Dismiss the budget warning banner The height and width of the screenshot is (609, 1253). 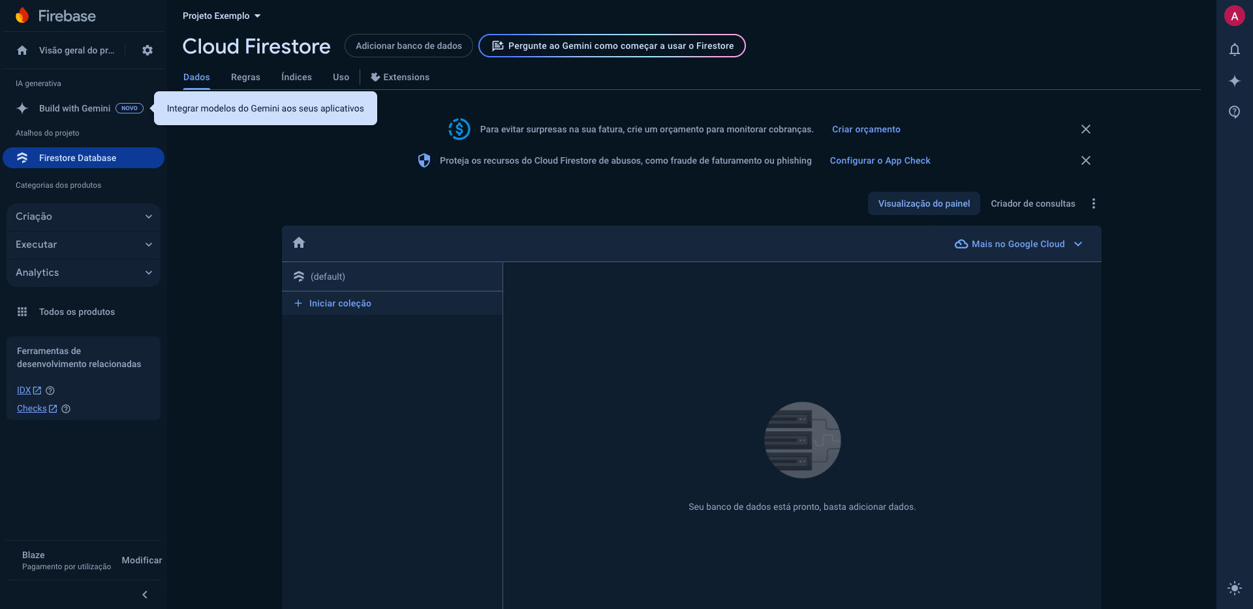(1086, 129)
